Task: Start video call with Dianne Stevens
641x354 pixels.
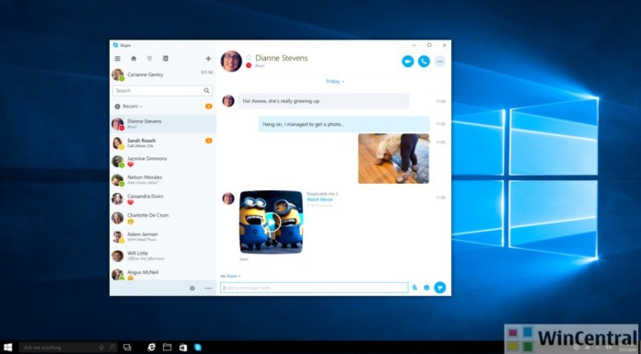Action: coord(408,62)
